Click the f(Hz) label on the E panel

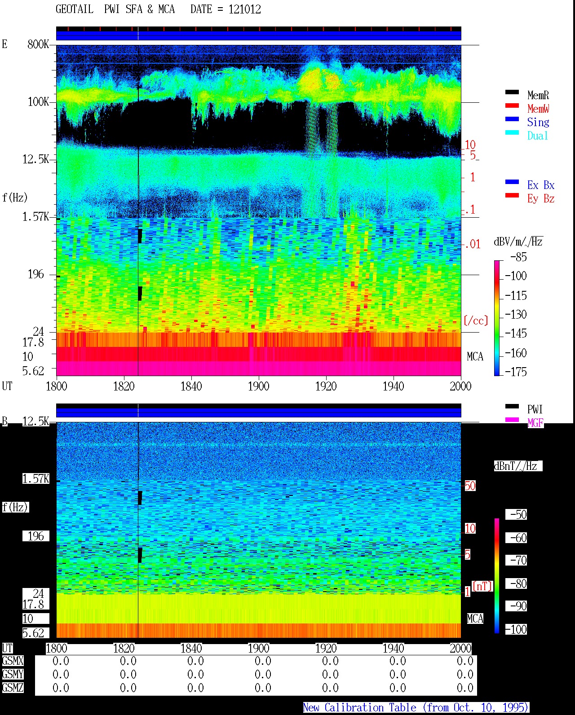15,197
